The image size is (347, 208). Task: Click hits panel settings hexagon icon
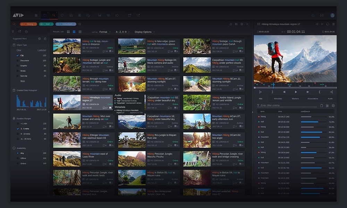pos(333,106)
